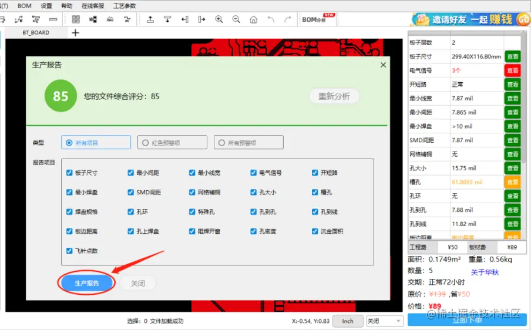The width and height of the screenshot is (531, 330).
Task: Open the 设置 menu
Action: pyautogui.click(x=46, y=6)
